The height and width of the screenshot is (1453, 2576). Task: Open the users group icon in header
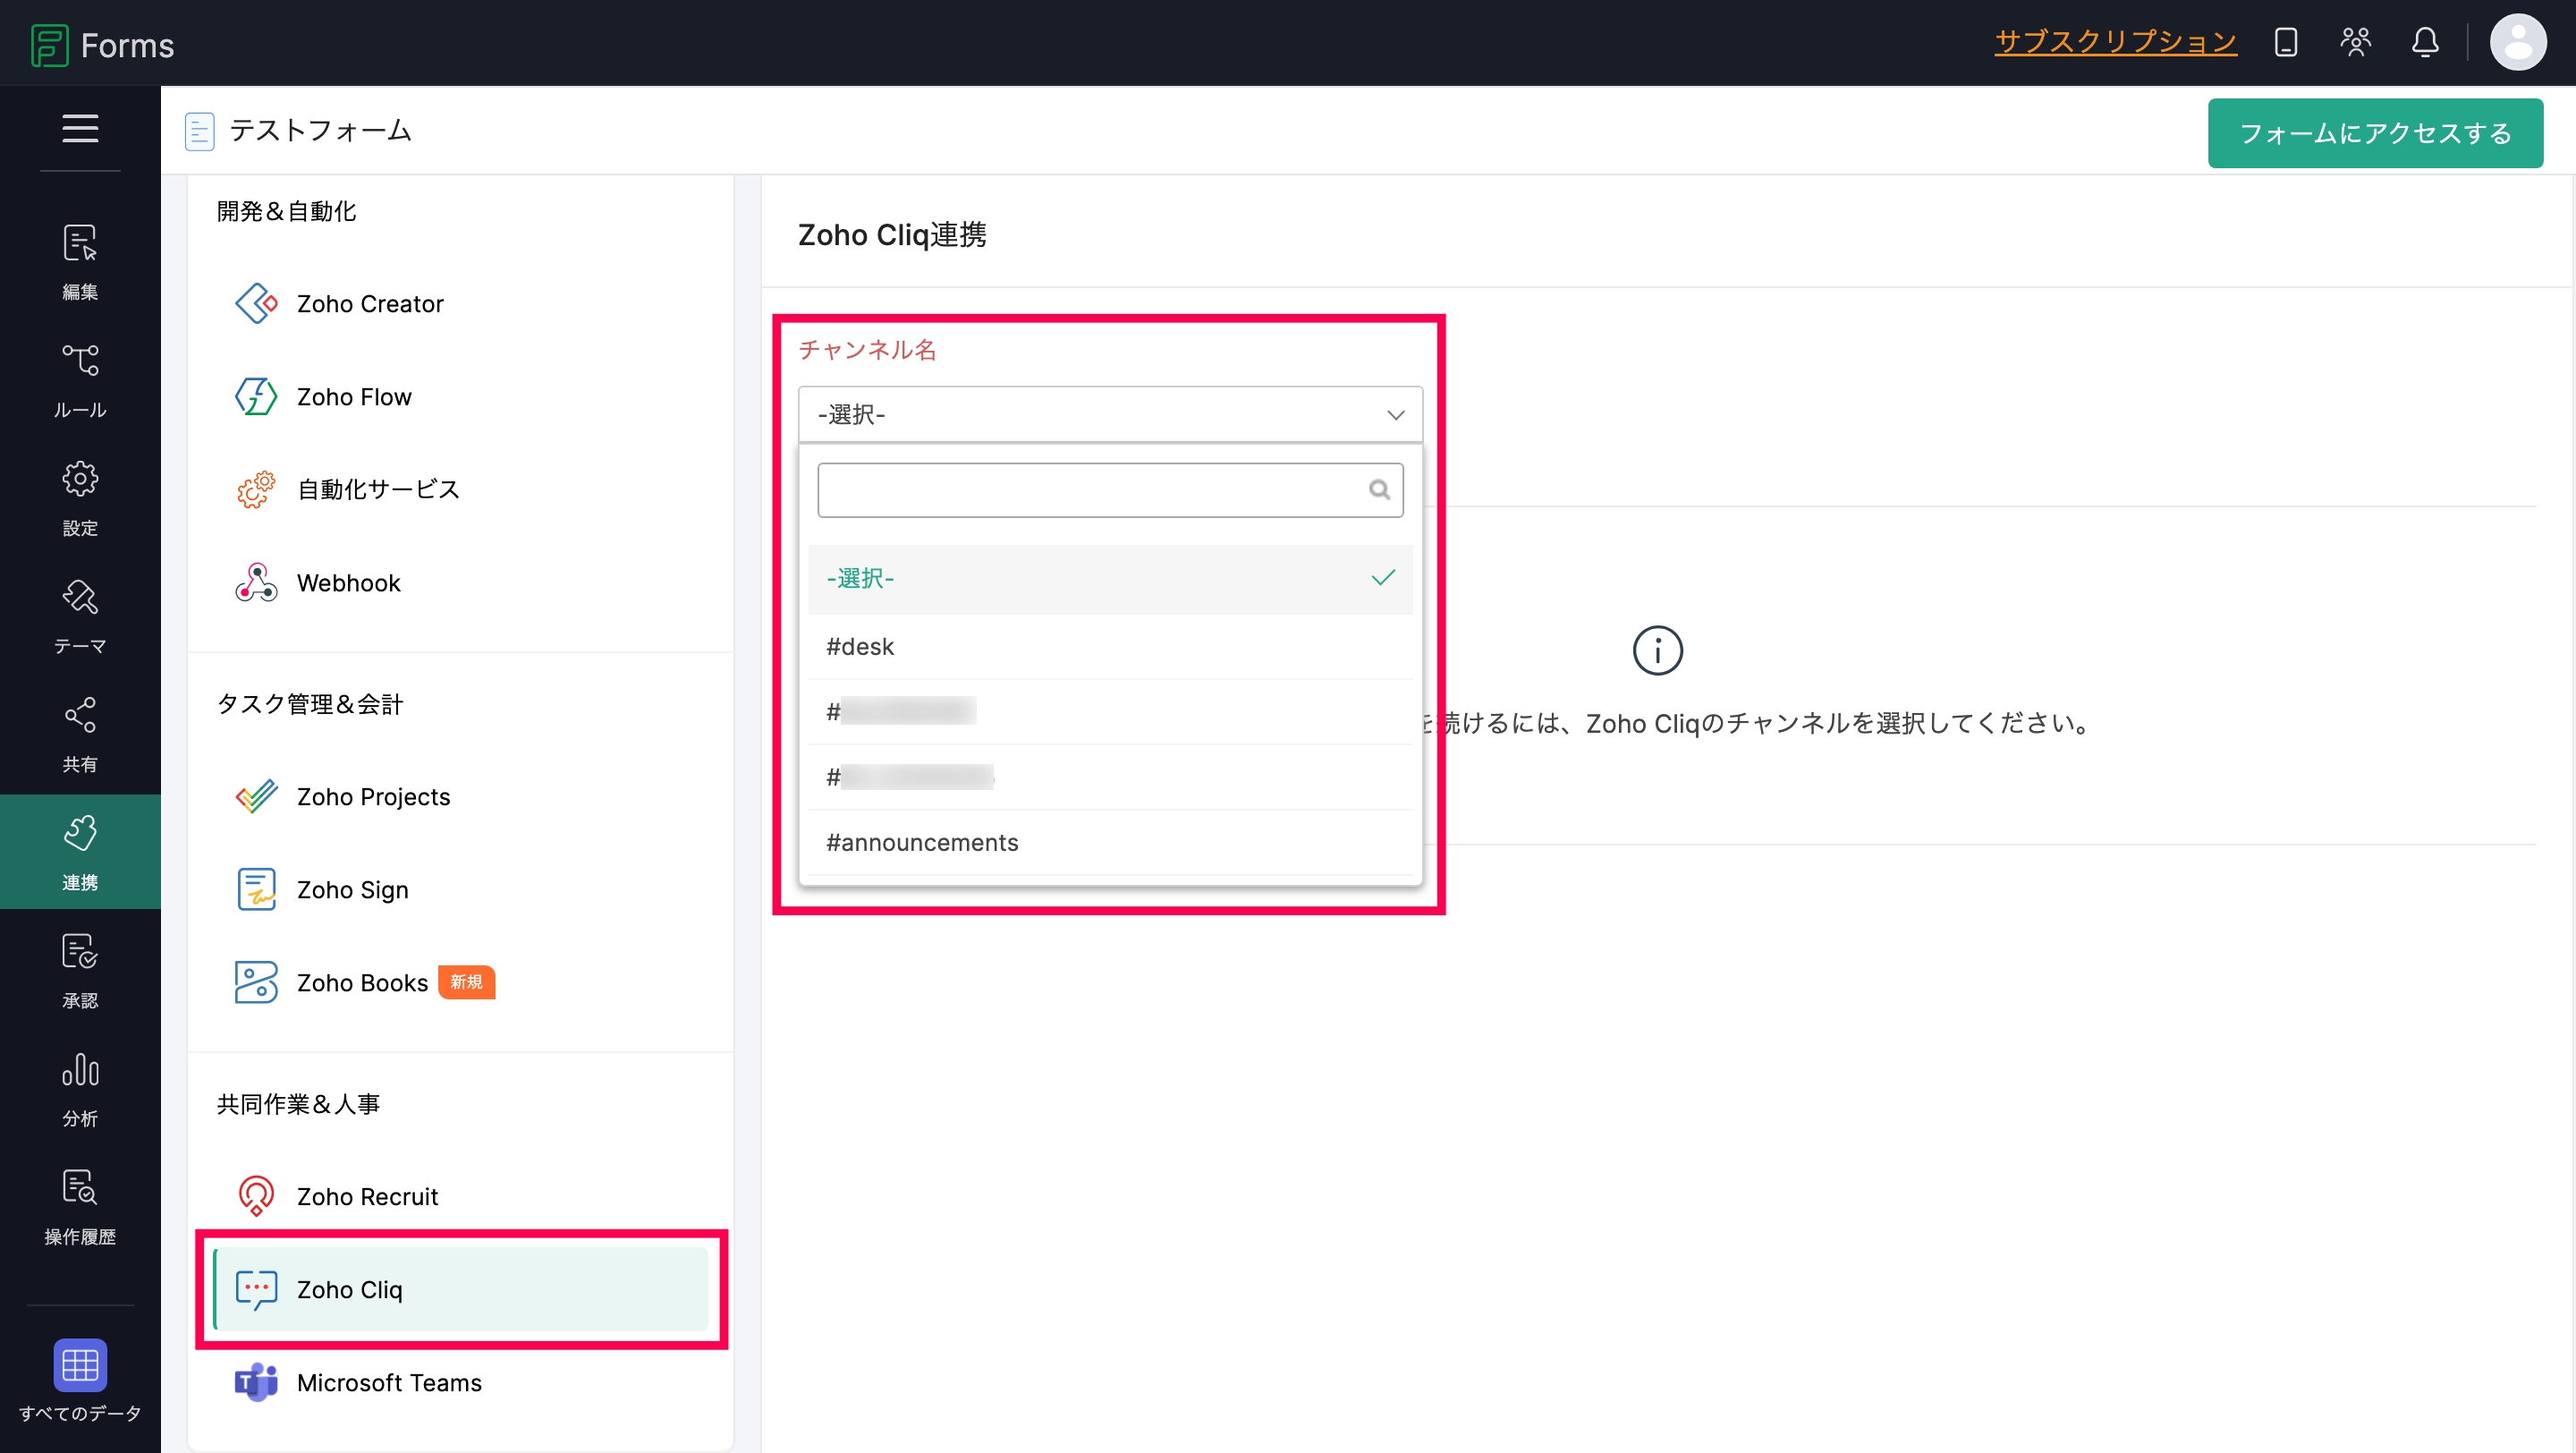[2355, 42]
